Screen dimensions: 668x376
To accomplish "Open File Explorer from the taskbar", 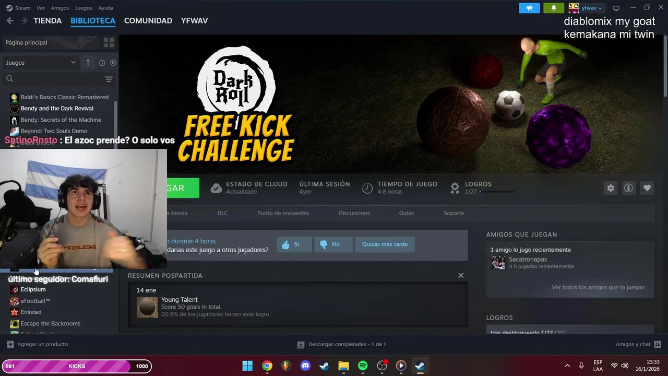I will [343, 366].
